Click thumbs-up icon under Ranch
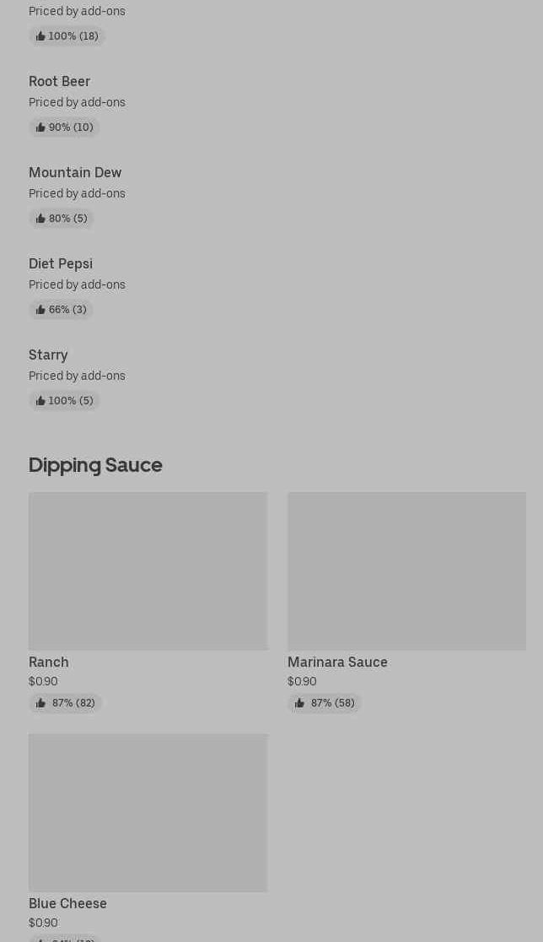Screen dimensions: 543x942 click(40, 703)
